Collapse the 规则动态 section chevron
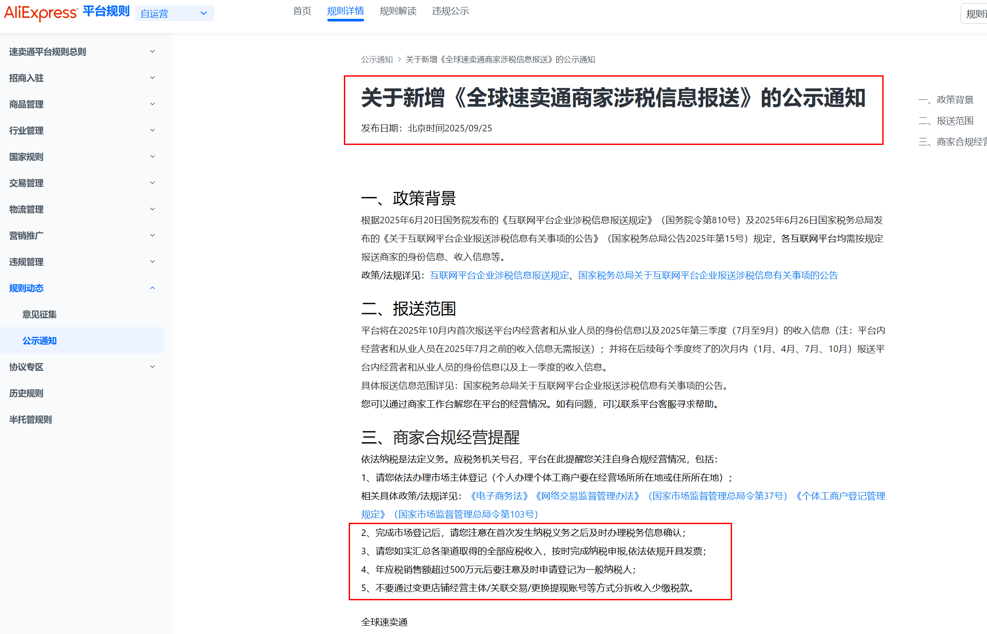The width and height of the screenshot is (987, 634). (152, 288)
